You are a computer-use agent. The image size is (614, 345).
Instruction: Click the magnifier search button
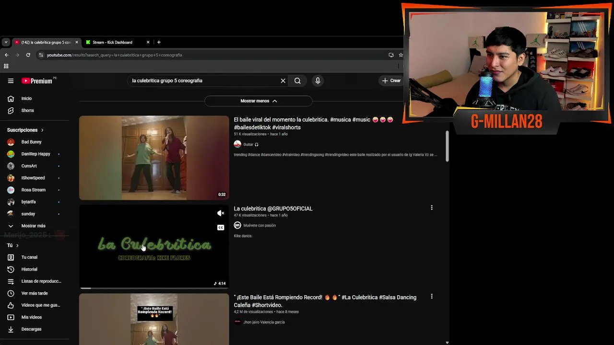point(297,80)
